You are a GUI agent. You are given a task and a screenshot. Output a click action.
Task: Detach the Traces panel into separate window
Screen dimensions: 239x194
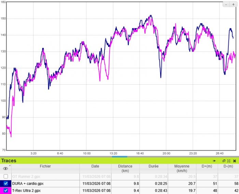coord(224,161)
